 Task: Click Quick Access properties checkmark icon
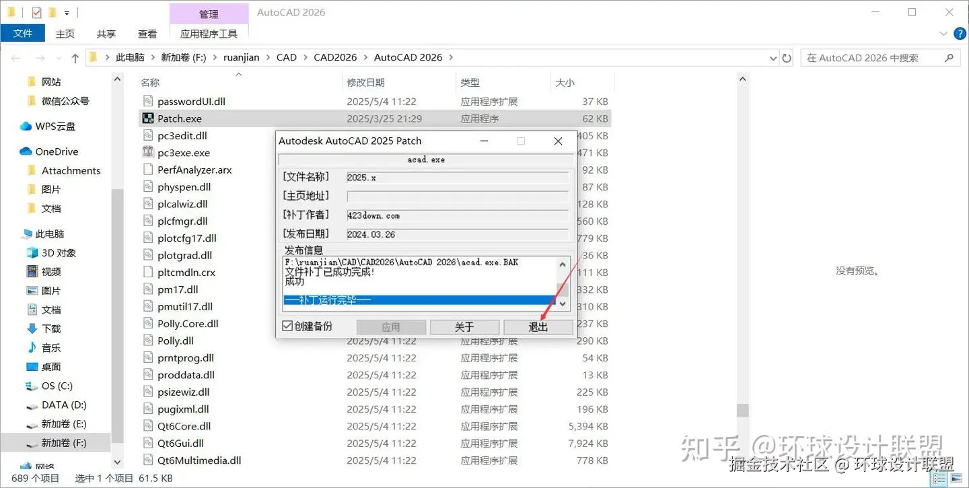click(x=36, y=13)
